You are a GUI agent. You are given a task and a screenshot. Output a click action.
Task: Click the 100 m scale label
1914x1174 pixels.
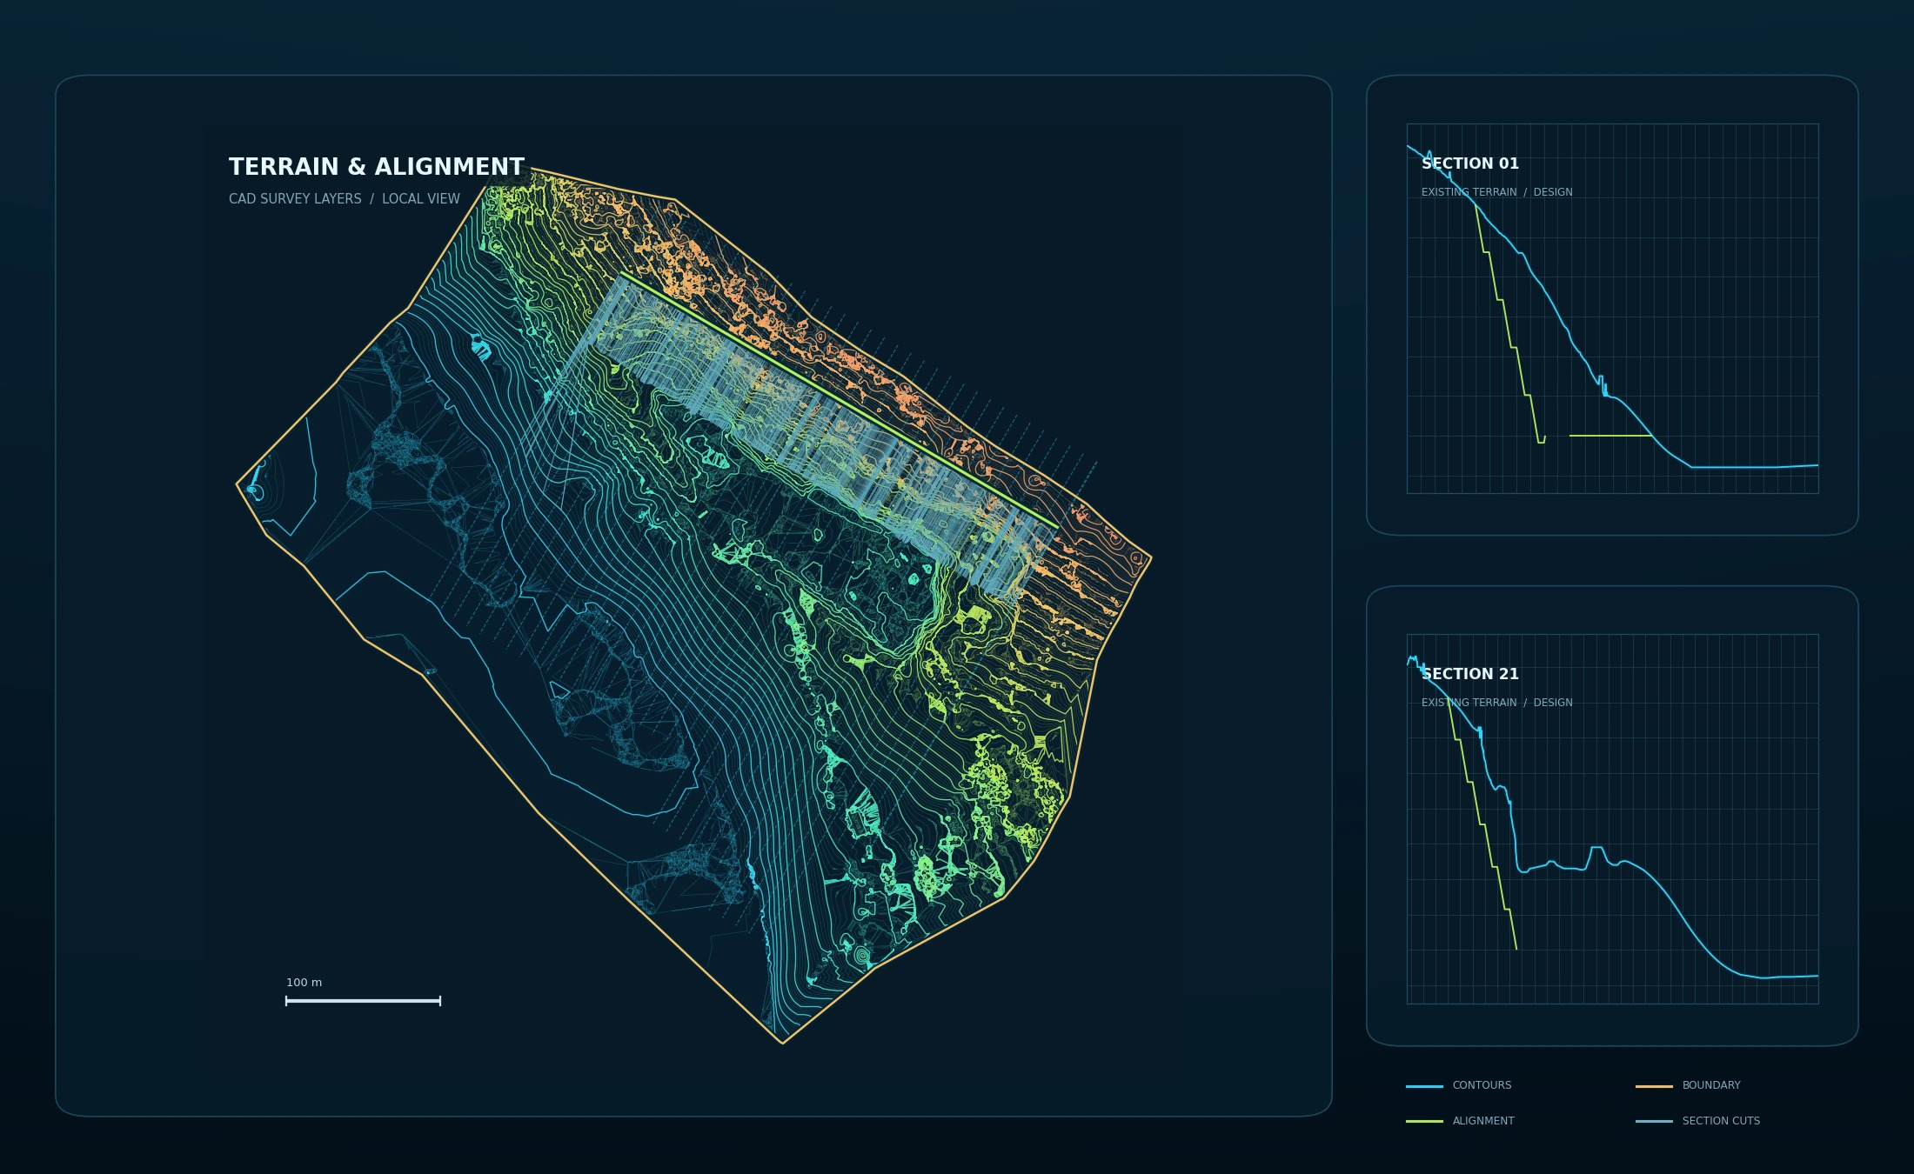coord(304,983)
